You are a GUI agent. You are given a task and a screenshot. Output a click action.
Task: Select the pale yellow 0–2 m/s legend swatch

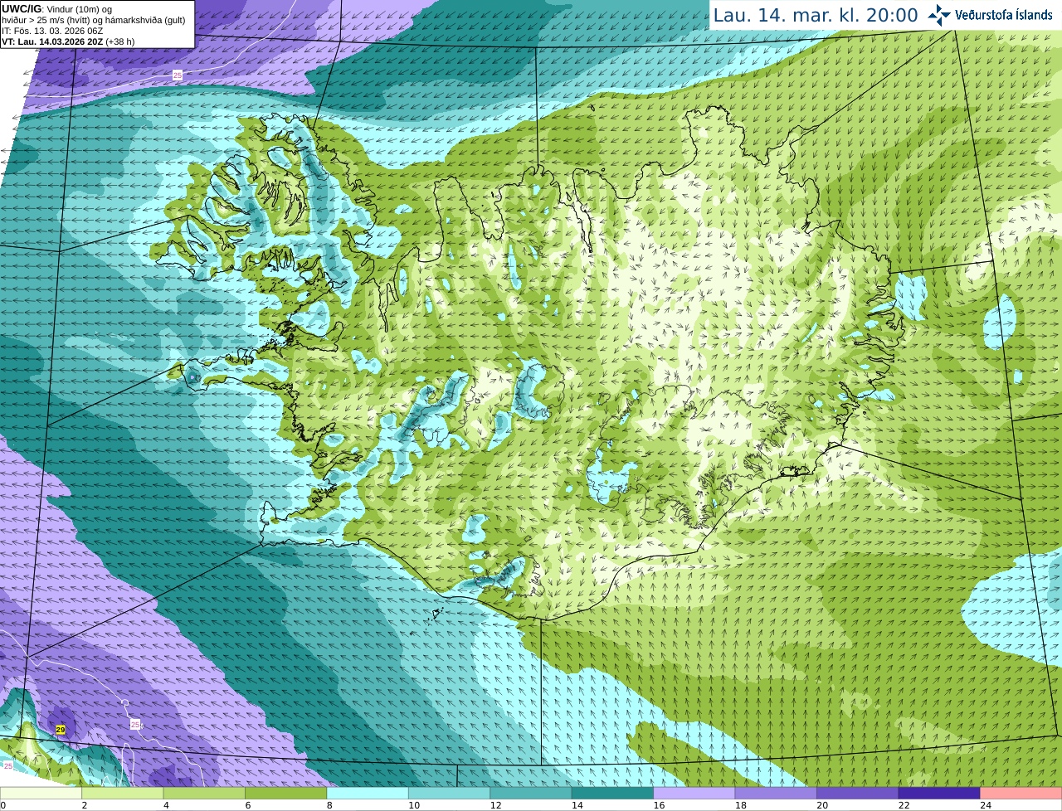pyautogui.click(x=41, y=794)
